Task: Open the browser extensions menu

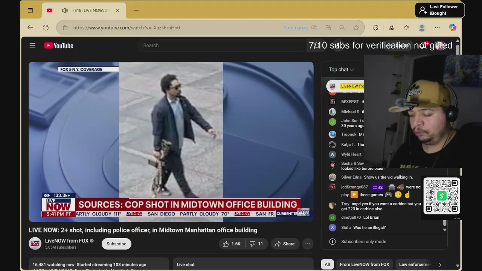Action: tap(375, 27)
